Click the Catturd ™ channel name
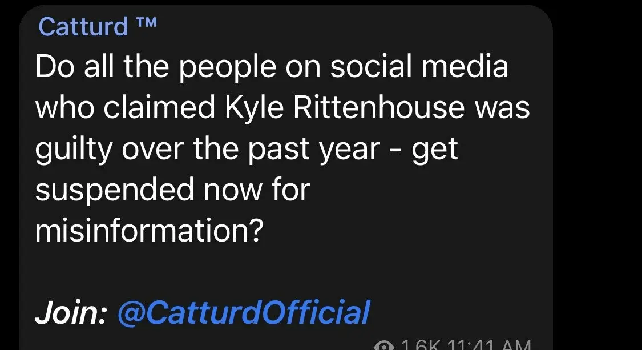Viewport: 642px width, 350px height. (84, 26)
